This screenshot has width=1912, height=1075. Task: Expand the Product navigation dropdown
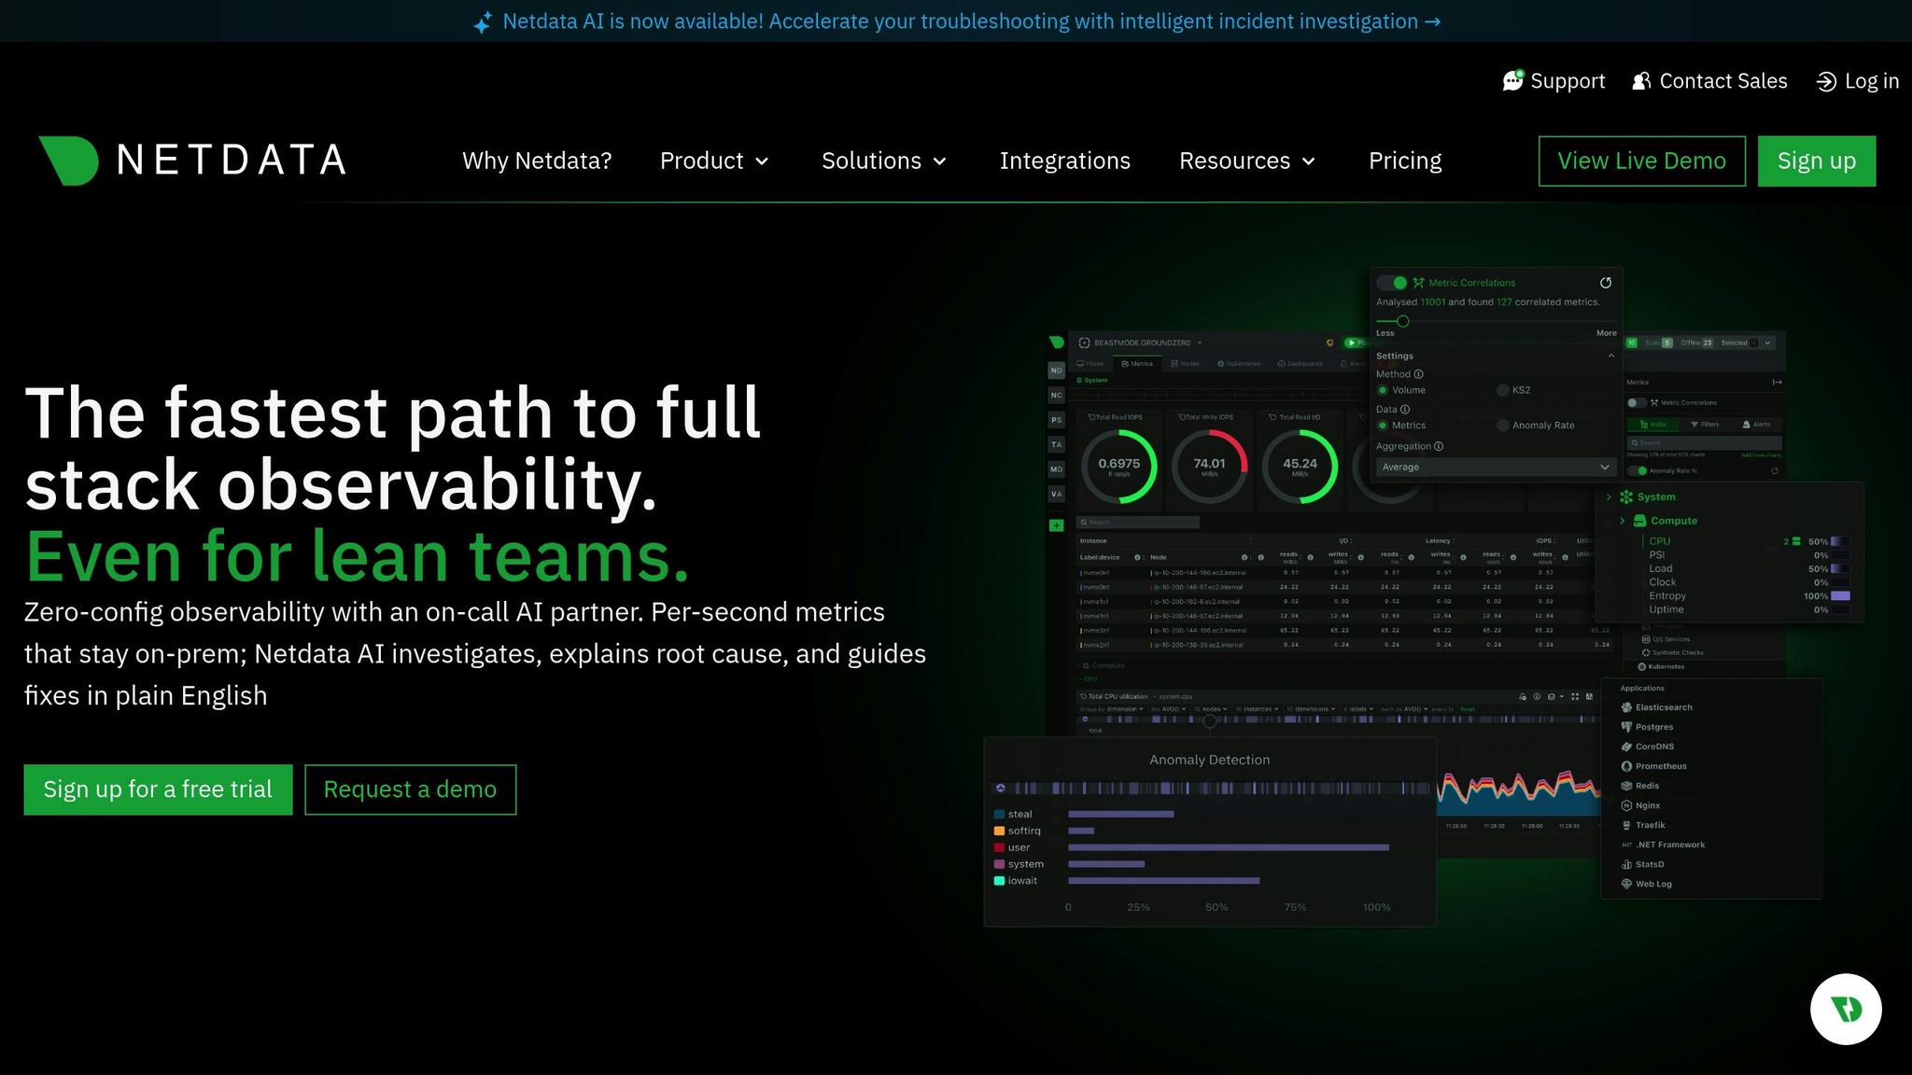click(713, 161)
